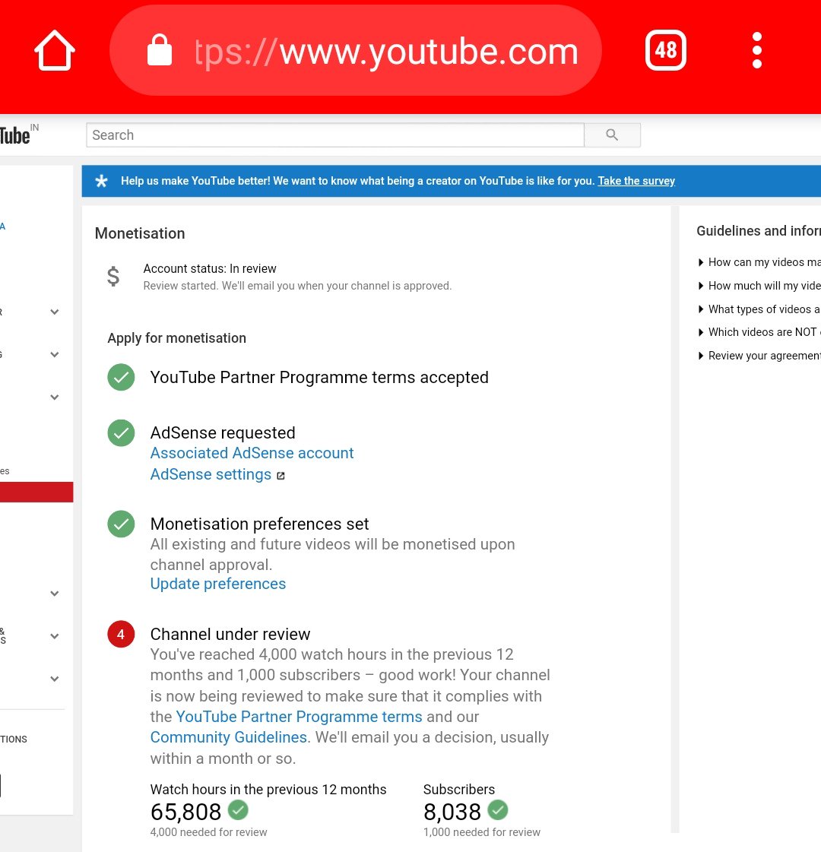The height and width of the screenshot is (852, 821).
Task: Open the browser three-dot menu
Action: click(757, 50)
